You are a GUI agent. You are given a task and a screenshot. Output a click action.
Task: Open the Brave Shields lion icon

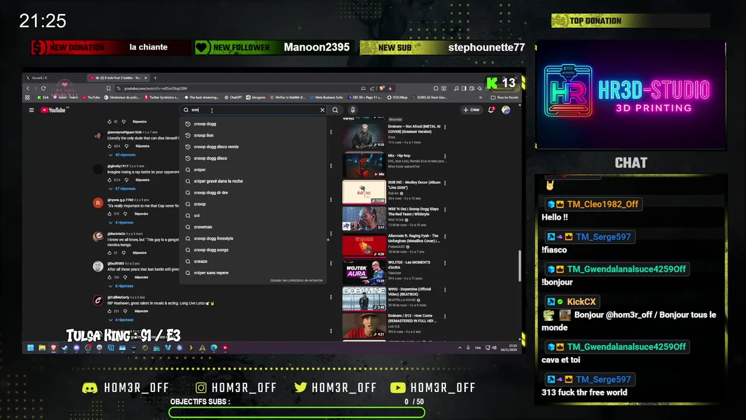coord(382,88)
